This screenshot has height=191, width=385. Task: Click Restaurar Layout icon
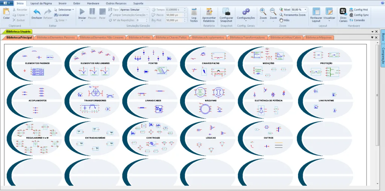click(316, 12)
